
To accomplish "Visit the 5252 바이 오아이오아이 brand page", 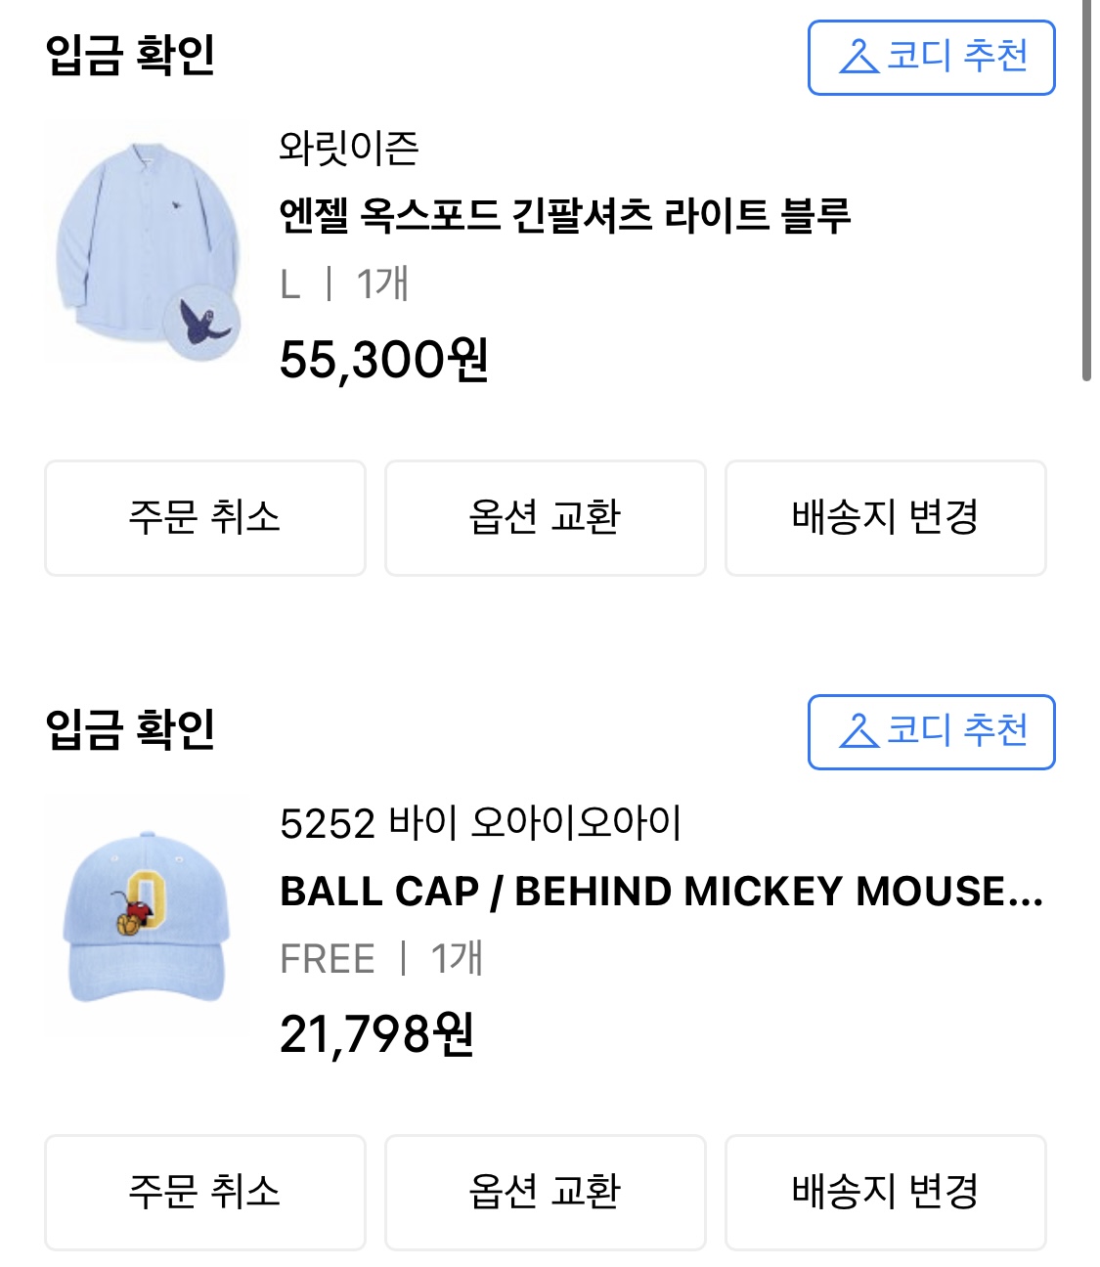I will 480,823.
